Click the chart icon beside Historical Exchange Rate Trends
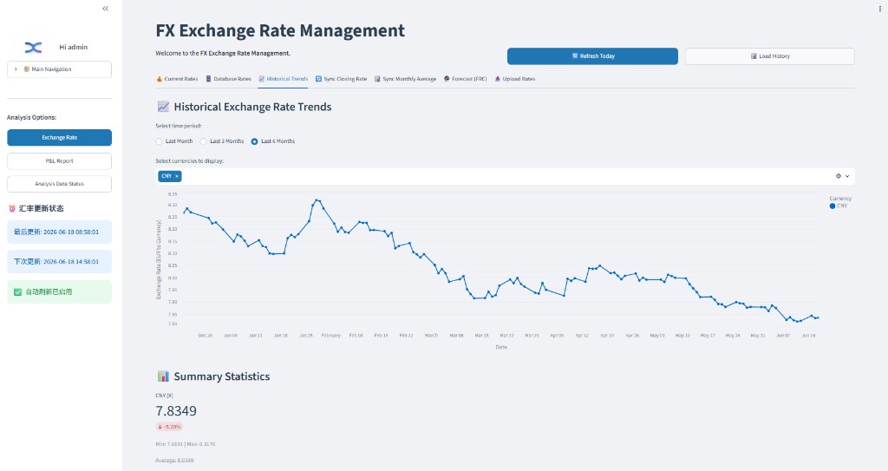 [x=163, y=107]
